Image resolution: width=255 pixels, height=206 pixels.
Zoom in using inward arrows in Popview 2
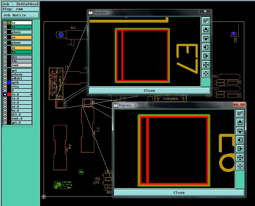coord(240,157)
